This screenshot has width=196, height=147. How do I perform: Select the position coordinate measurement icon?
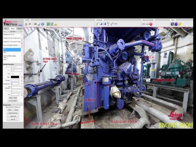(147, 24)
